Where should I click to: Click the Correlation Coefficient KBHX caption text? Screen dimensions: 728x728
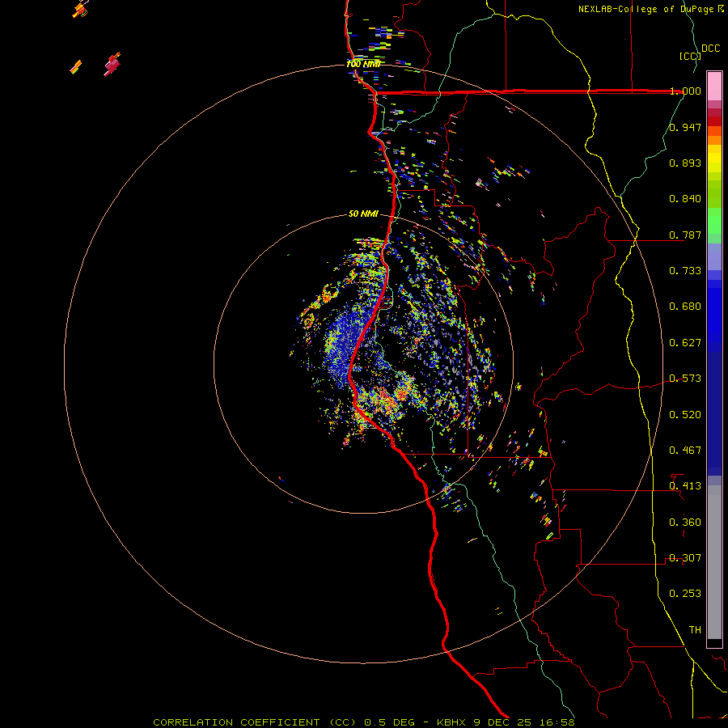pos(364,722)
